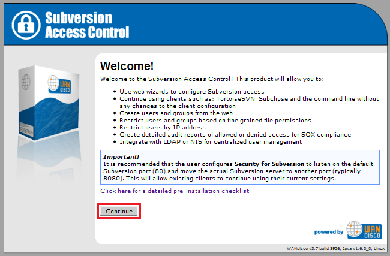The height and width of the screenshot is (256, 390).
Task: Open the detailed pre-installation checklist link
Action: coord(175,191)
